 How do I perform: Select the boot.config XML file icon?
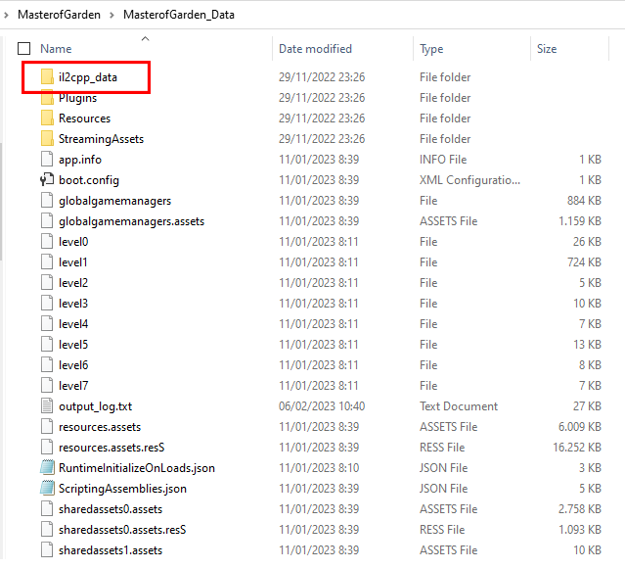[x=47, y=179]
